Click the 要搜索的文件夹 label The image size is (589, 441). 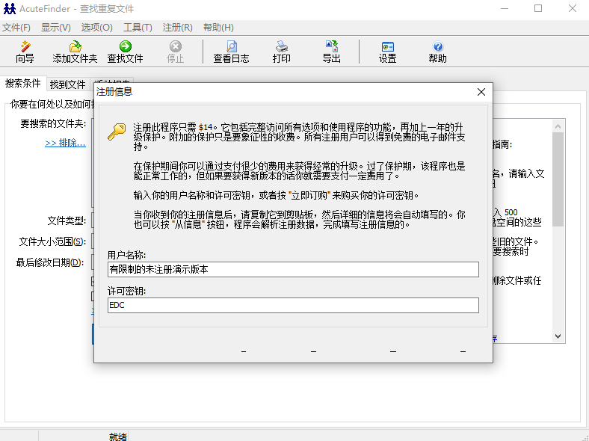(x=53, y=123)
